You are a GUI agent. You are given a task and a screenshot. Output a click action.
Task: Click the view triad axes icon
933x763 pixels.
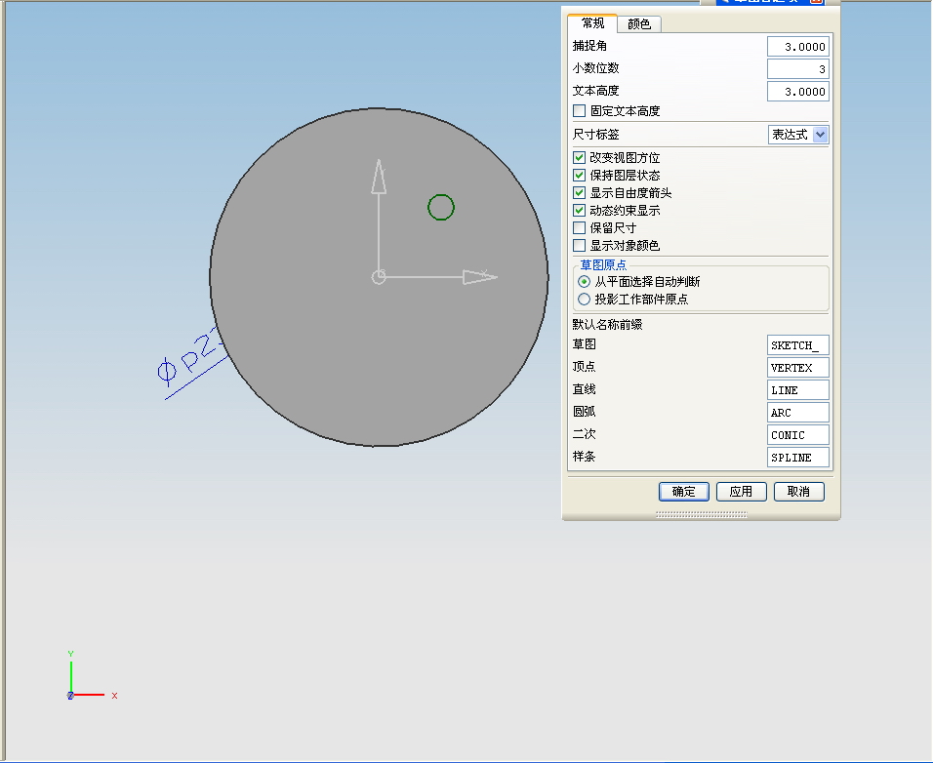tap(92, 676)
